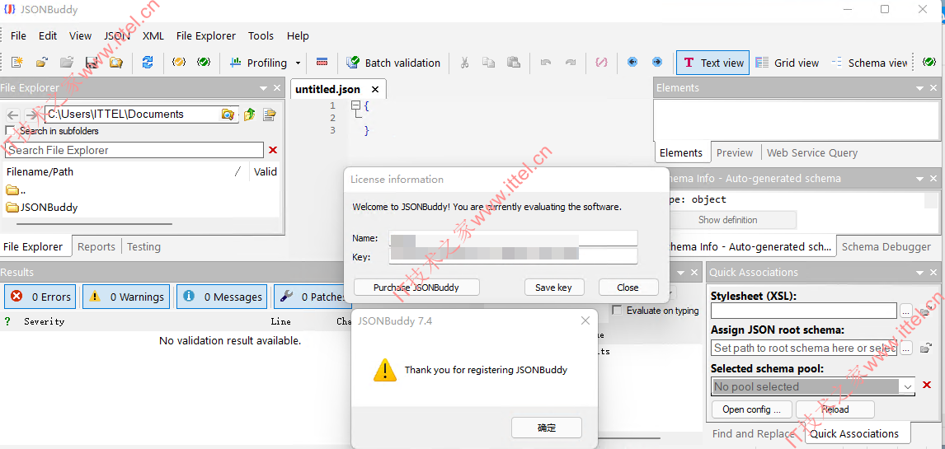Switch to the Reports tab
The width and height of the screenshot is (945, 449).
tap(96, 247)
